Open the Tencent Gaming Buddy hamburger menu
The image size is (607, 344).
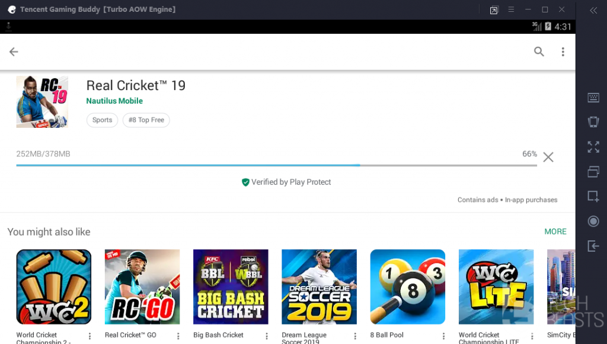511,9
